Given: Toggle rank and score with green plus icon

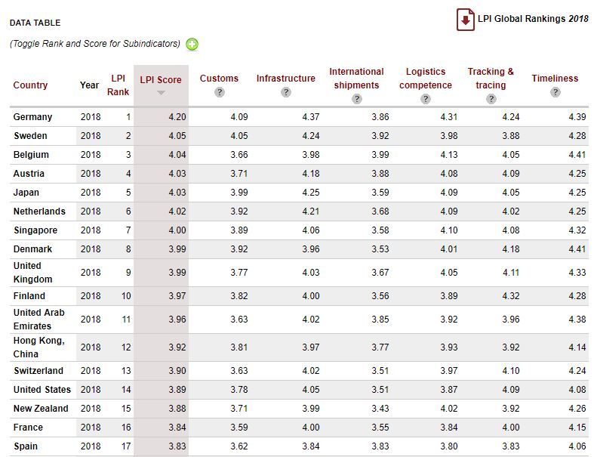Looking at the screenshot, I should point(192,45).
